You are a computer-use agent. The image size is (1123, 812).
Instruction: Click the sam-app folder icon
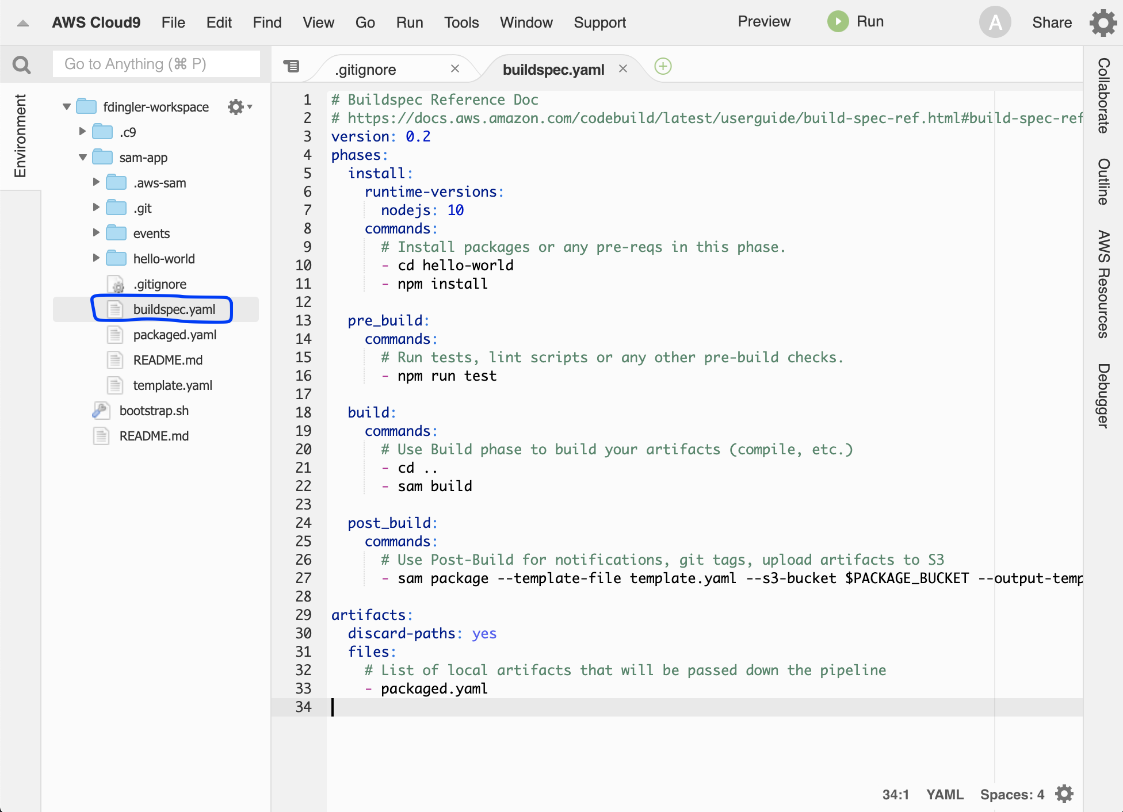[x=102, y=157]
